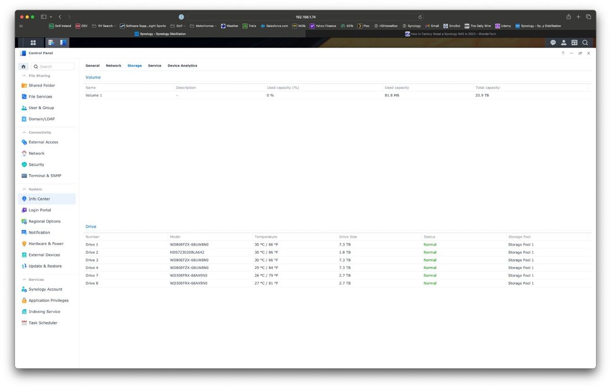Viewport: 611px width, 388px height.
Task: Collapse the Connectivity section
Action: [x=24, y=133]
